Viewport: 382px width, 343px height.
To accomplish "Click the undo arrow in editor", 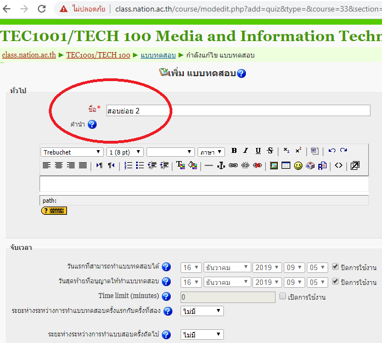I will [332, 151].
